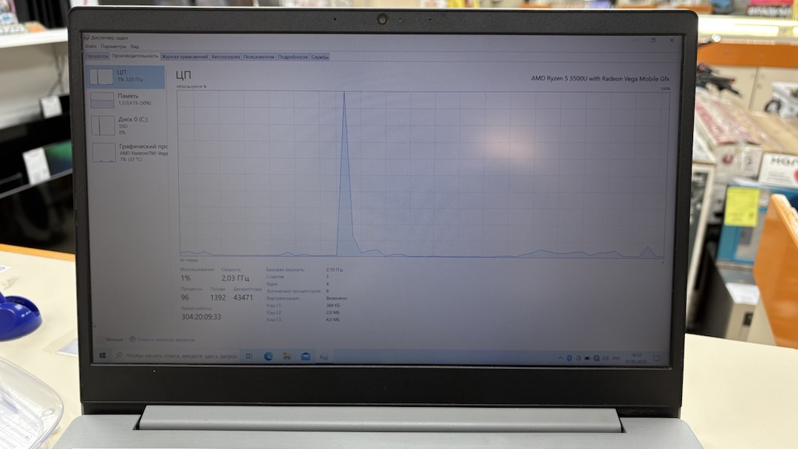Open the Параметры menu
The image size is (798, 449).
click(113, 47)
